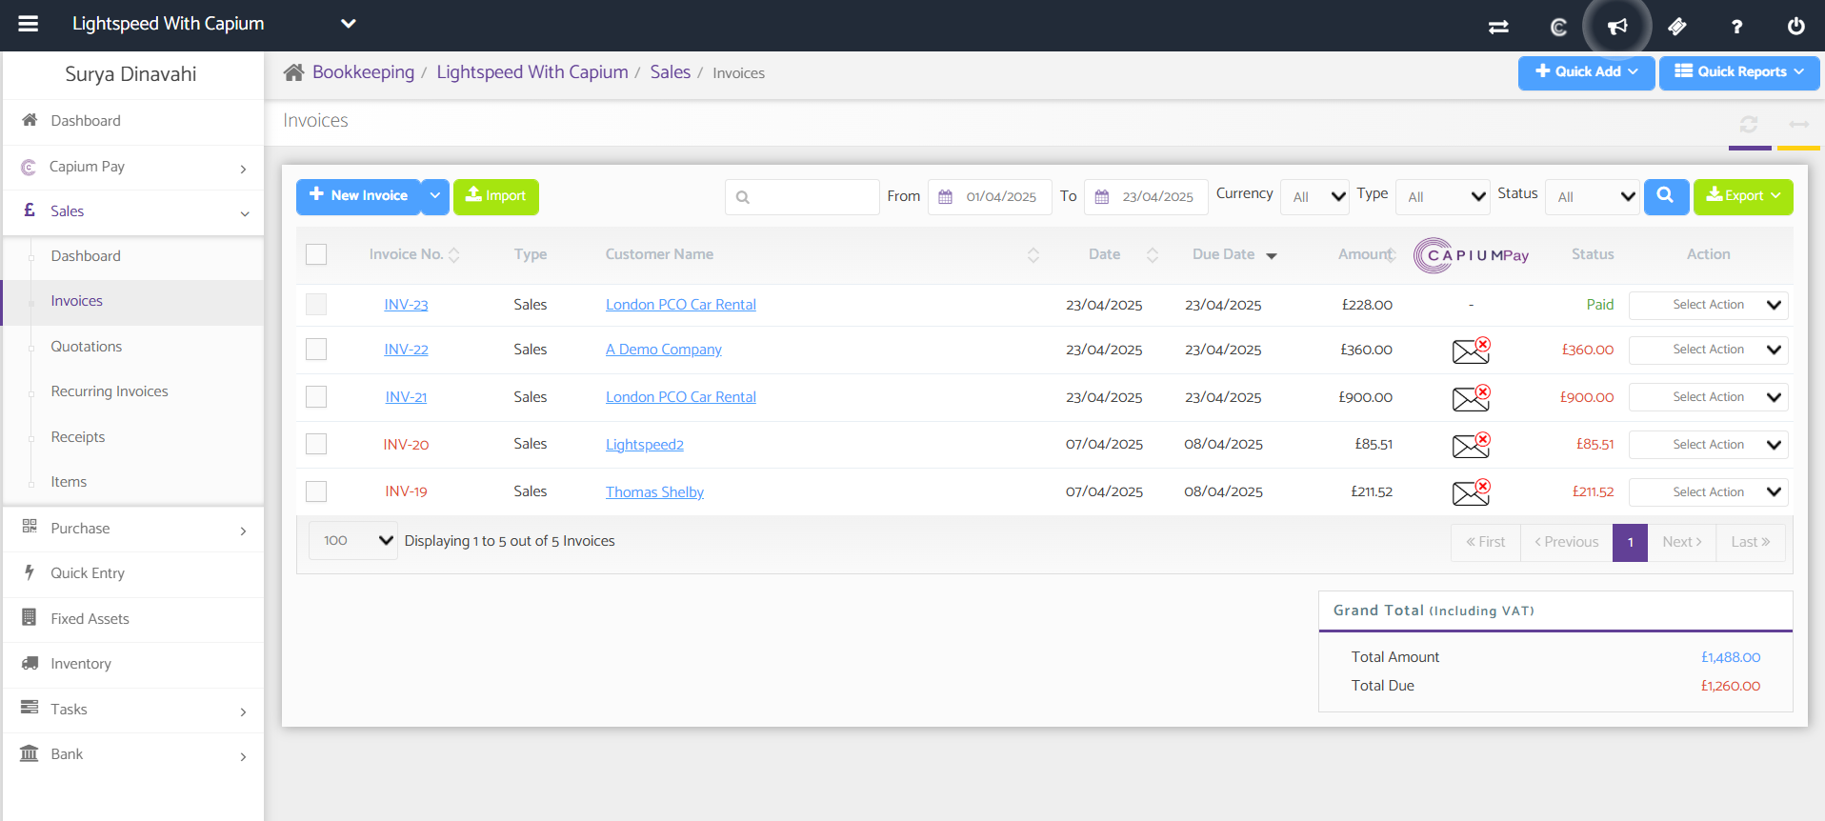
Task: Open the help question mark icon
Action: coord(1736,27)
